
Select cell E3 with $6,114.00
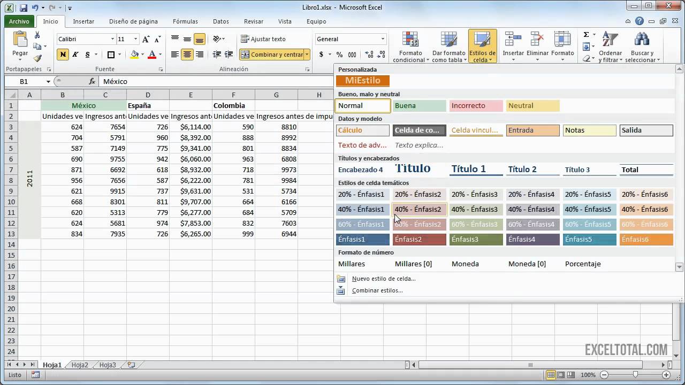(x=191, y=127)
